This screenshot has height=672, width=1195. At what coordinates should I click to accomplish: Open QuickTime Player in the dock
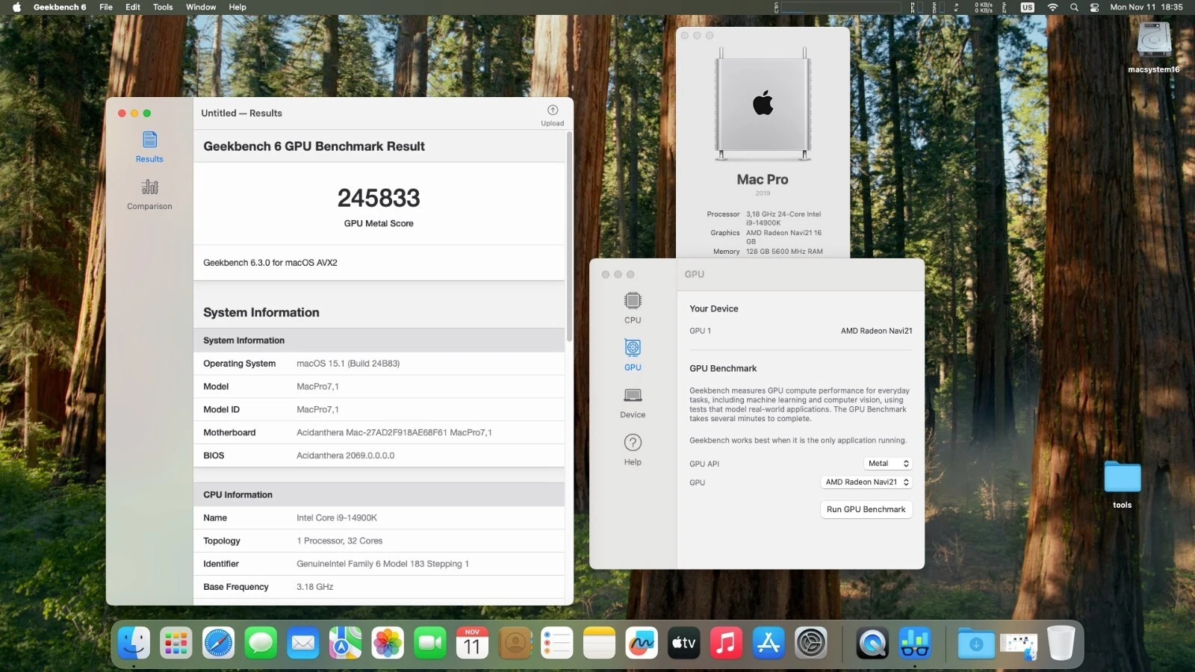pos(872,642)
